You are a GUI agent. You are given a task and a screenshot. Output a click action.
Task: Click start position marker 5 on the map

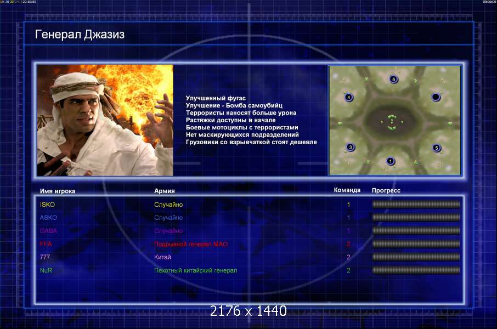[437, 148]
